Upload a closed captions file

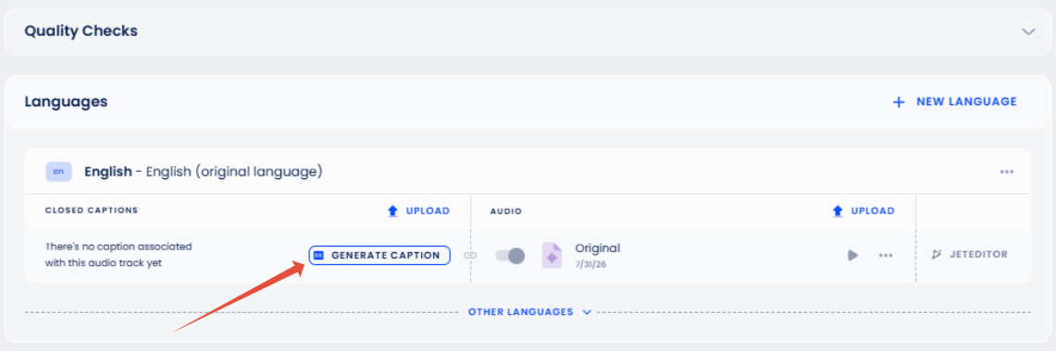(x=418, y=212)
